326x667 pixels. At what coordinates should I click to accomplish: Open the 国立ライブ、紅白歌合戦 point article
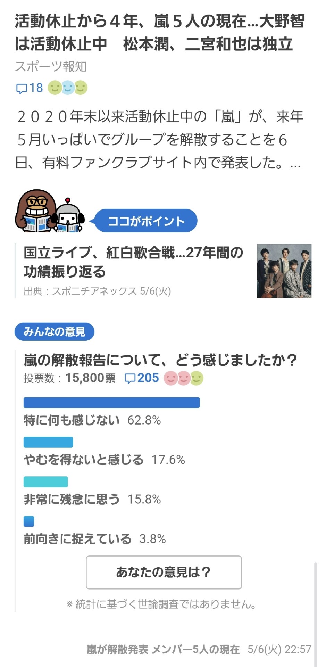coord(134,262)
